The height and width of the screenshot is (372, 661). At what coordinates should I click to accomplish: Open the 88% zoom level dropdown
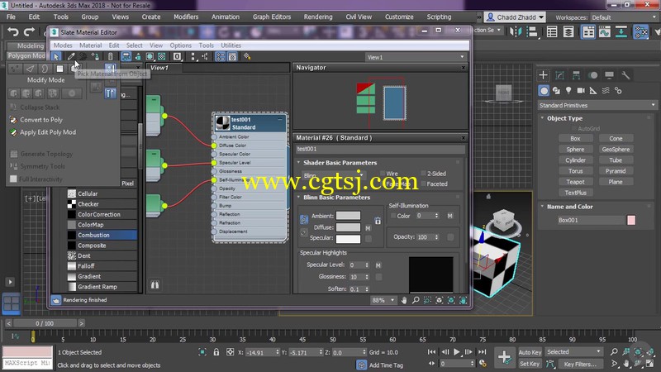(x=383, y=300)
